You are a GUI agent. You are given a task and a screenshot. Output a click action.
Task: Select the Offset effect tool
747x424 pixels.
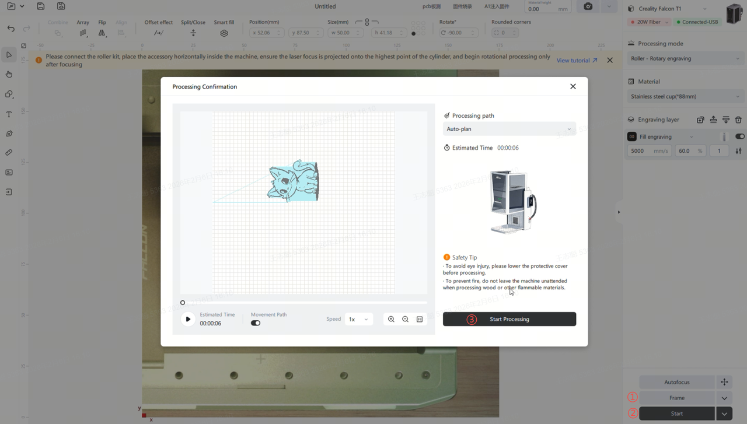(158, 33)
